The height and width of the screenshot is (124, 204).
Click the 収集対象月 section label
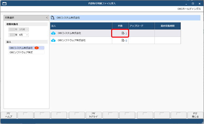point(12,24)
